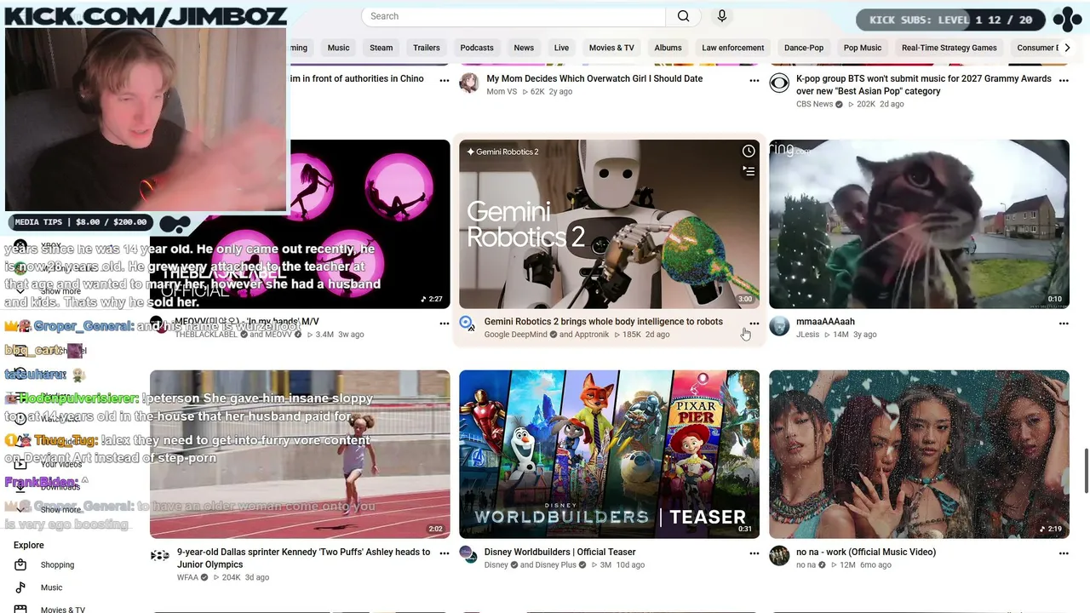Open the 'mmaaAAAaah' video title

[x=825, y=322]
